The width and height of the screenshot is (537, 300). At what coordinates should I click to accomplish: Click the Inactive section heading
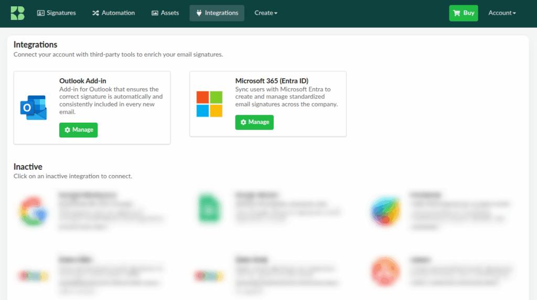(x=28, y=167)
